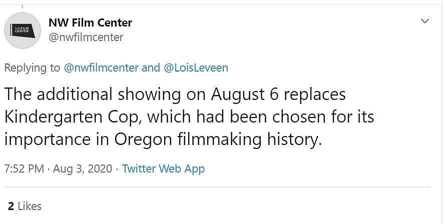Show the 2 Likes list
Viewport: 445px width, 224px height.
(x=25, y=206)
